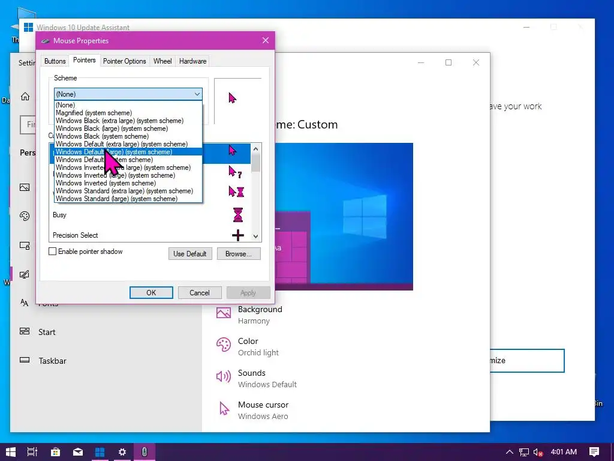The width and height of the screenshot is (614, 461).
Task: Pick the highlighted Windows Default (large) scheme
Action: coord(128,152)
